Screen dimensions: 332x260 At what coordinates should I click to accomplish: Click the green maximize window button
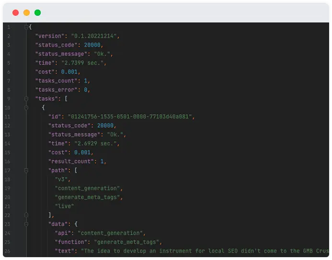click(x=38, y=13)
